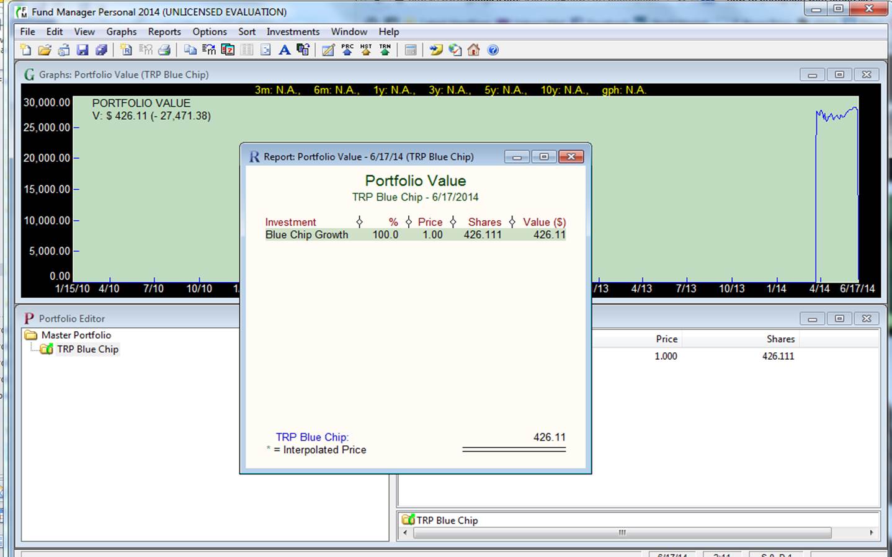
Task: Open the File menu
Action: coord(27,32)
